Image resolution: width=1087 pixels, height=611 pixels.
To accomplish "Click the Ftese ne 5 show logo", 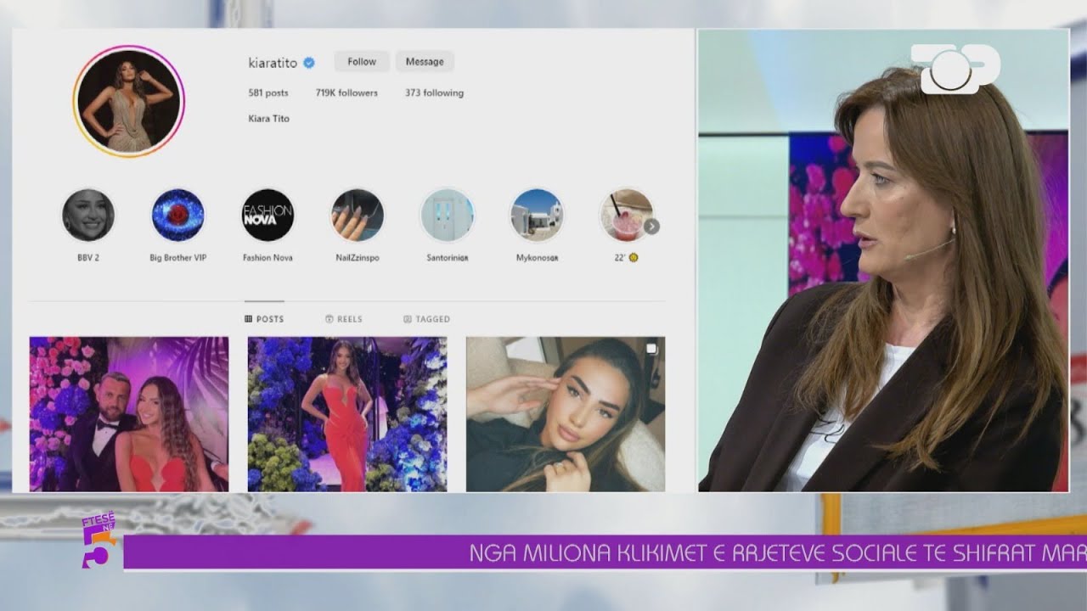I will pos(98,539).
